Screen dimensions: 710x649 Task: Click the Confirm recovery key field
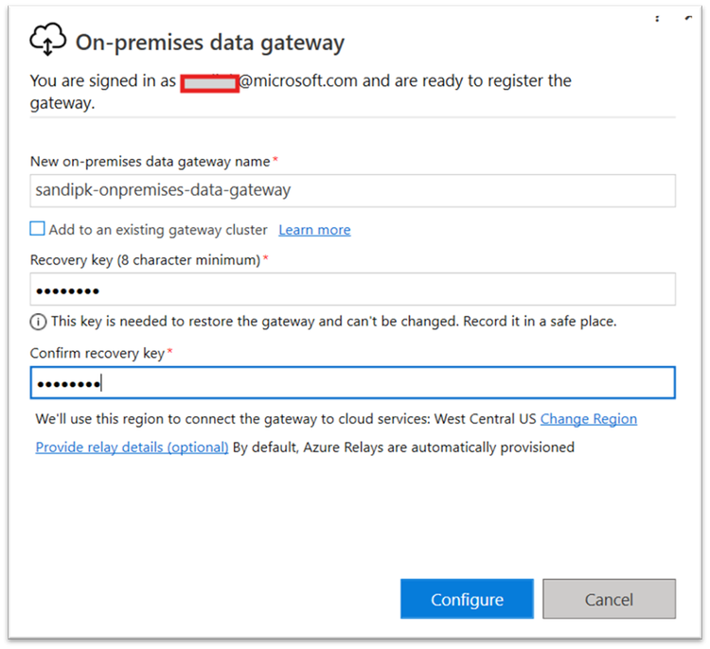352,383
